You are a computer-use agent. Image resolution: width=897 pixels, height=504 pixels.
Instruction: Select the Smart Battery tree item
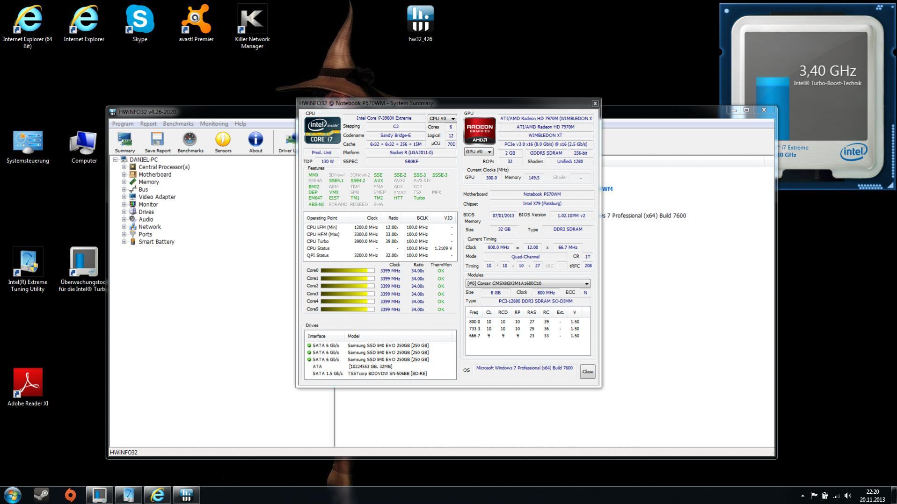click(156, 242)
